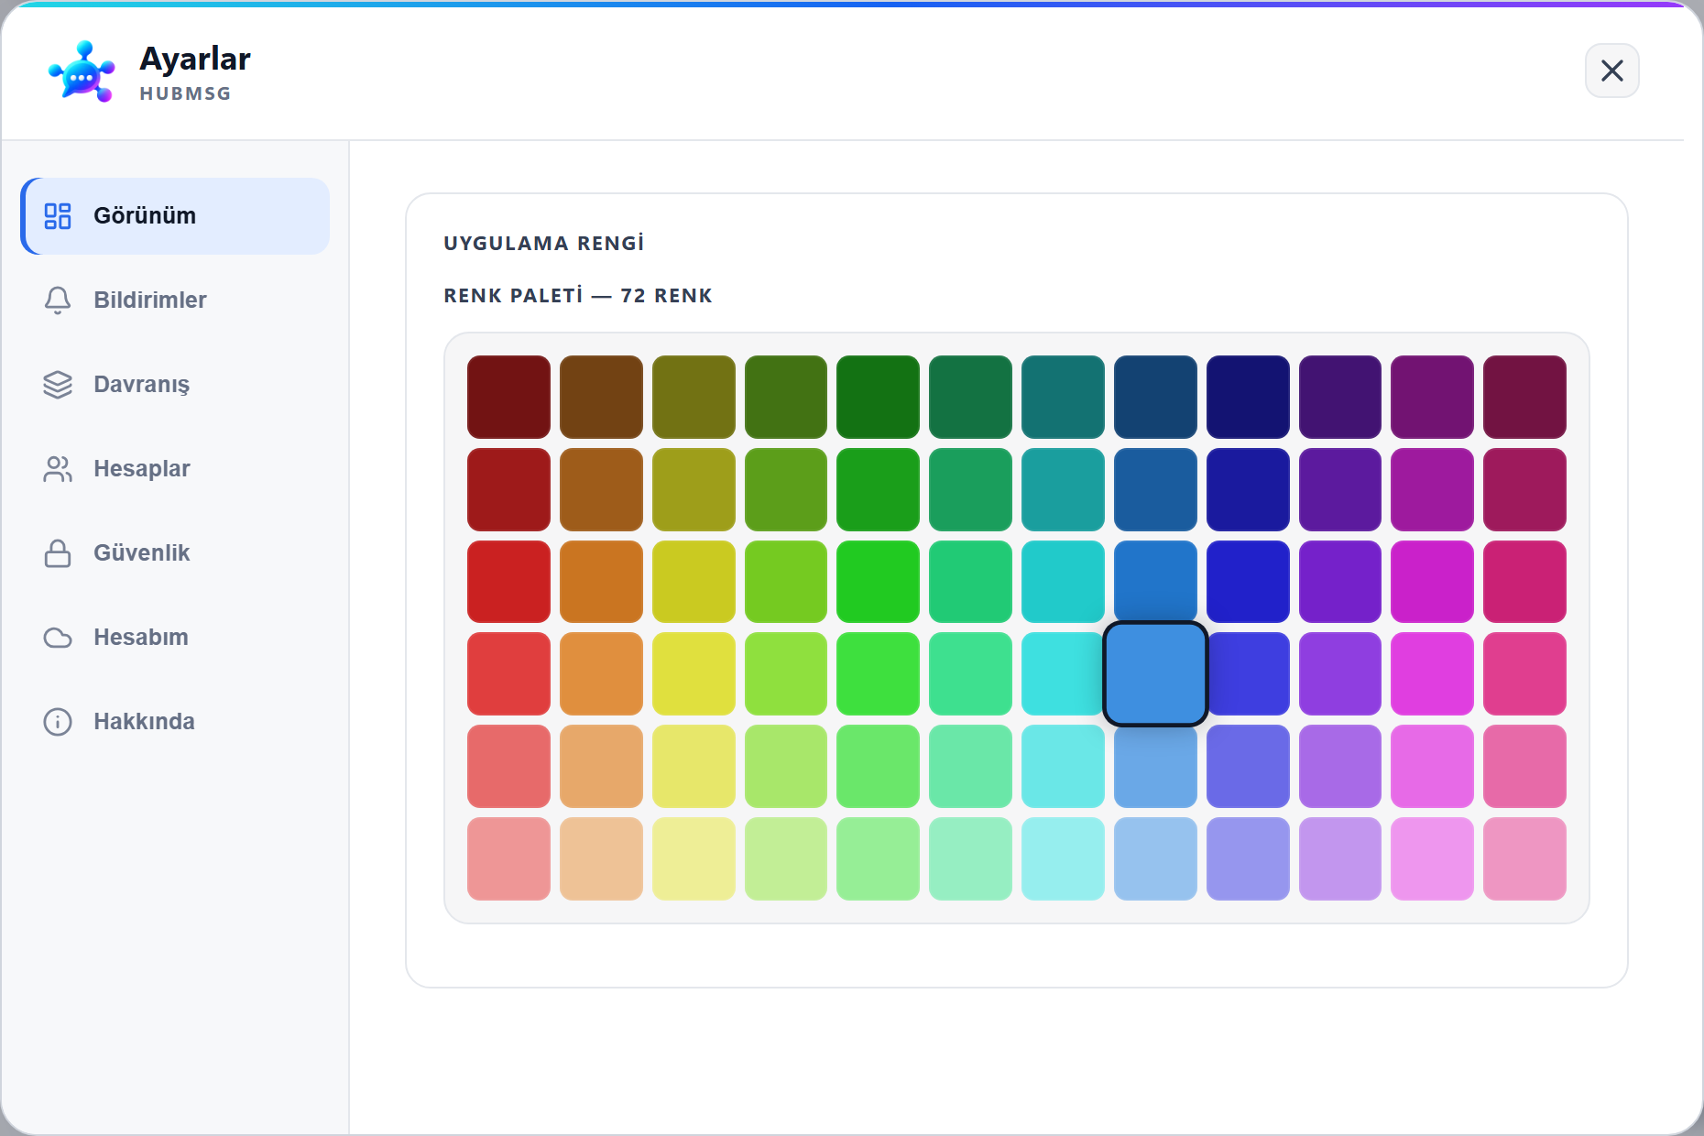The height and width of the screenshot is (1136, 1704).
Task: Choose the dark maroon swatch at top-right corner
Action: click(1524, 397)
